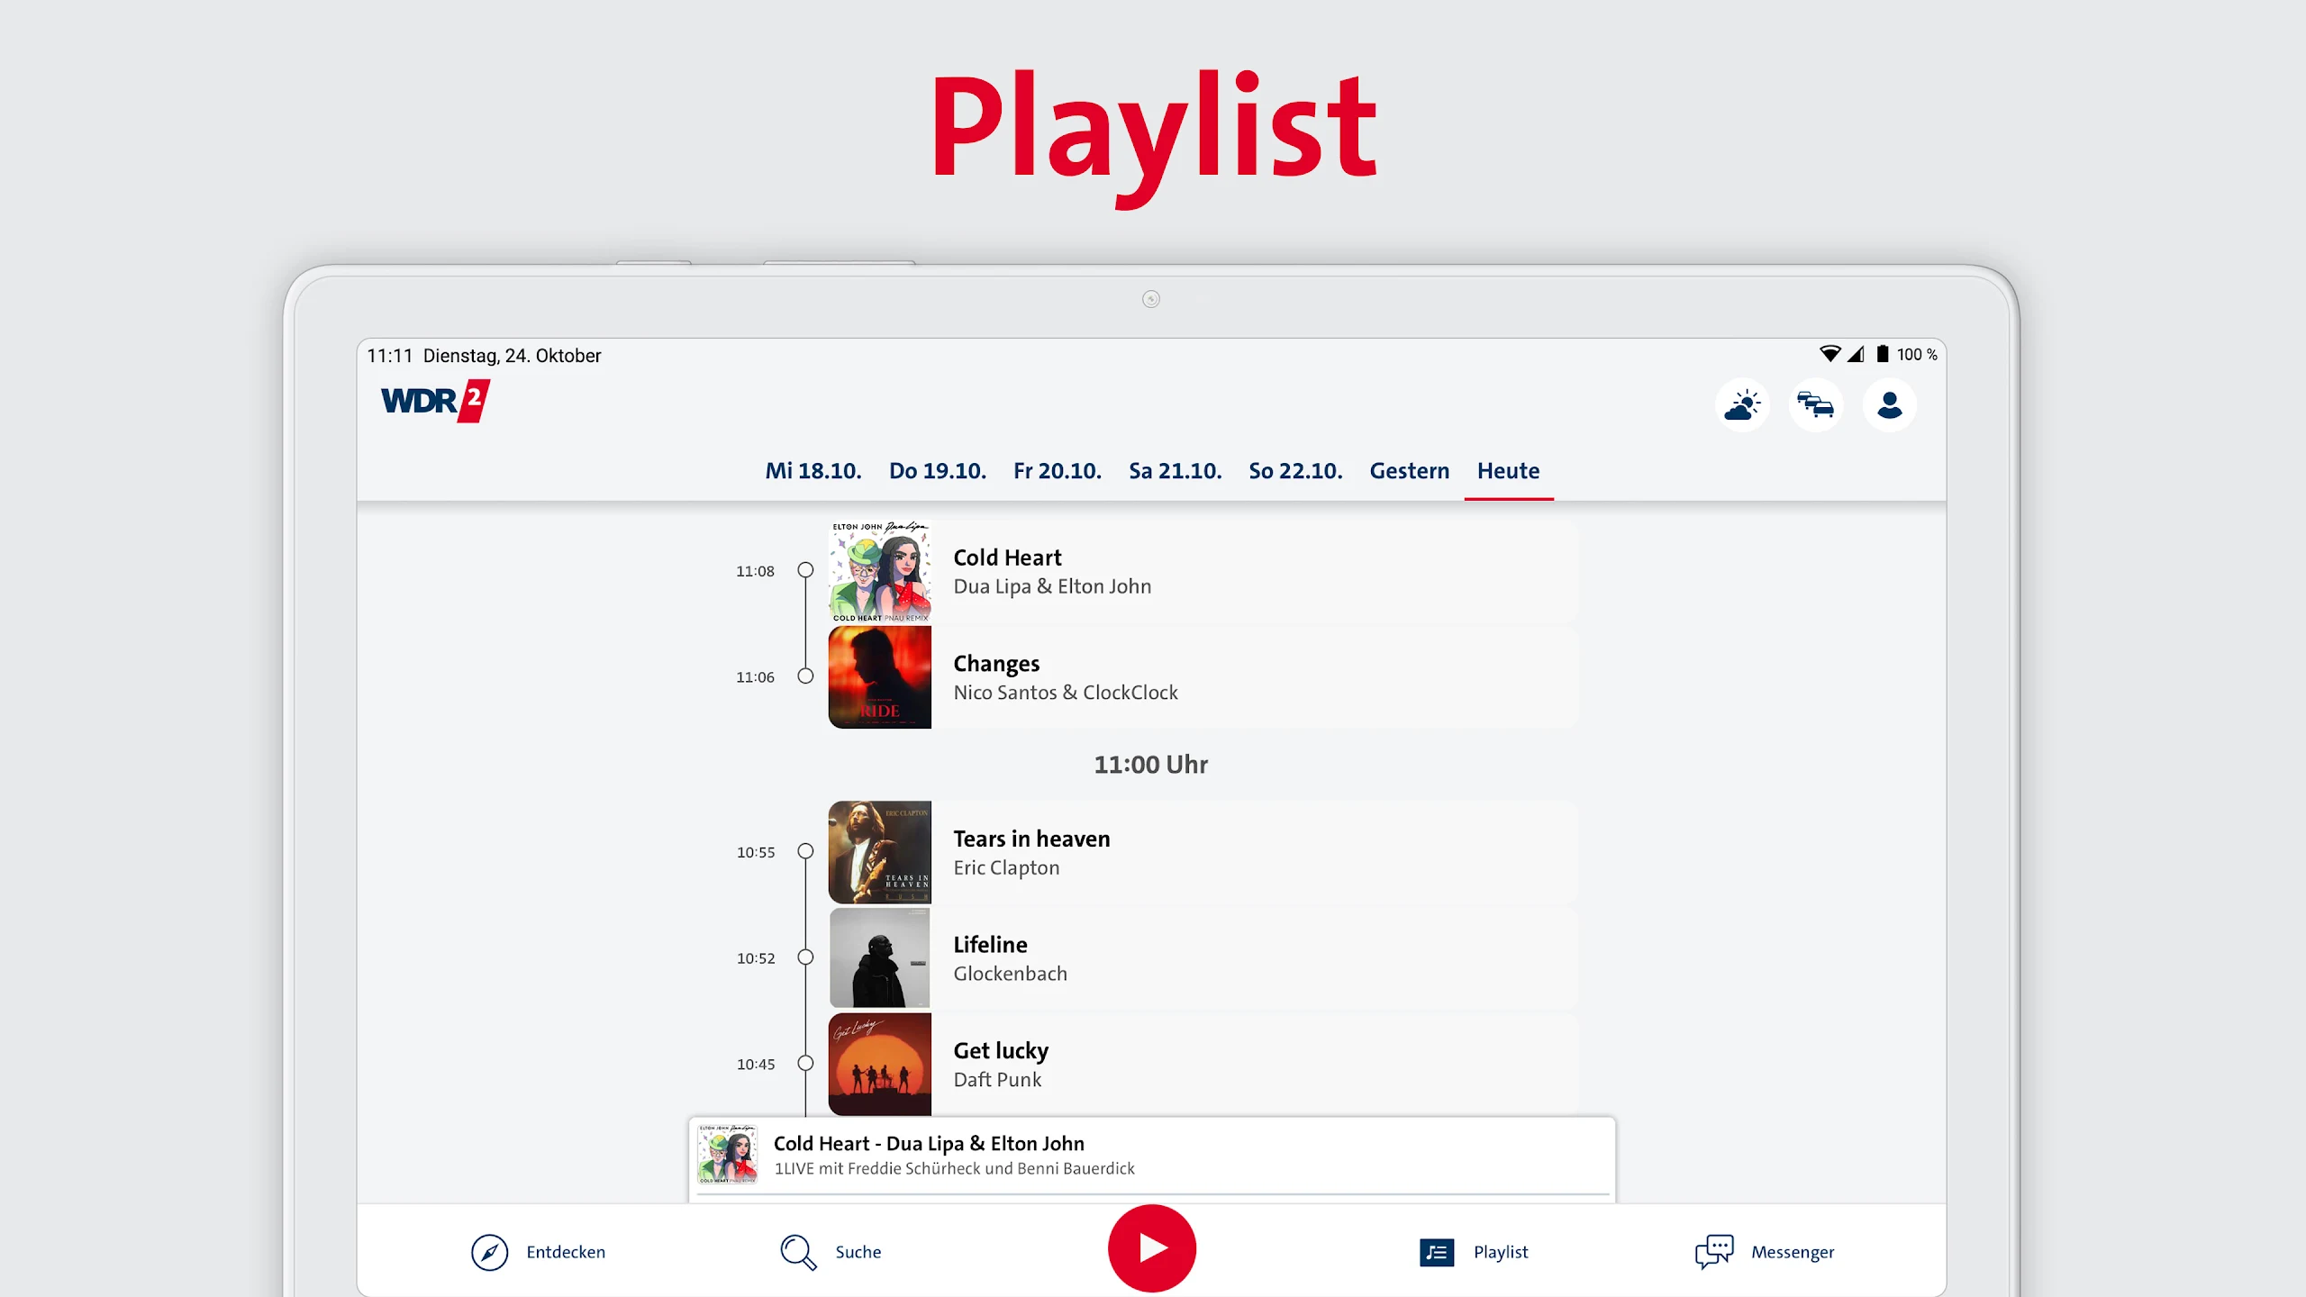Tap the Entdecken compass icon
This screenshot has width=2306, height=1297.
pyautogui.click(x=489, y=1252)
